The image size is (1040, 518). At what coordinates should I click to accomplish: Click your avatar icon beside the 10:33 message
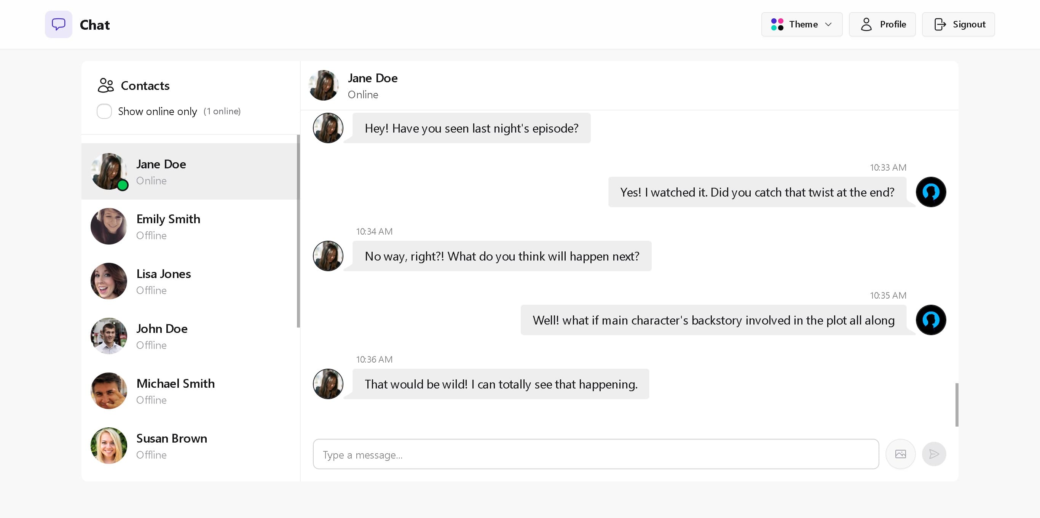pyautogui.click(x=931, y=192)
